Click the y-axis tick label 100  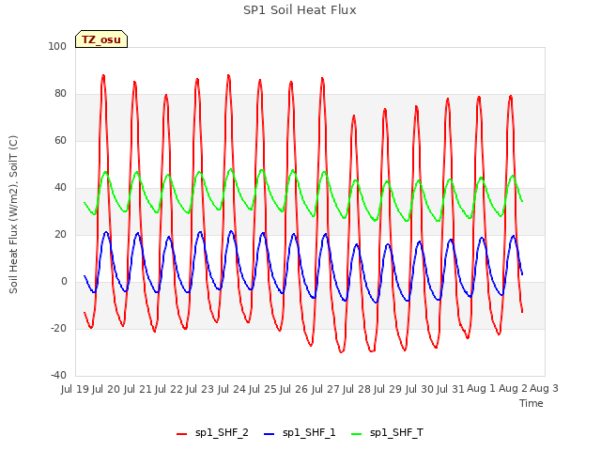coord(57,46)
